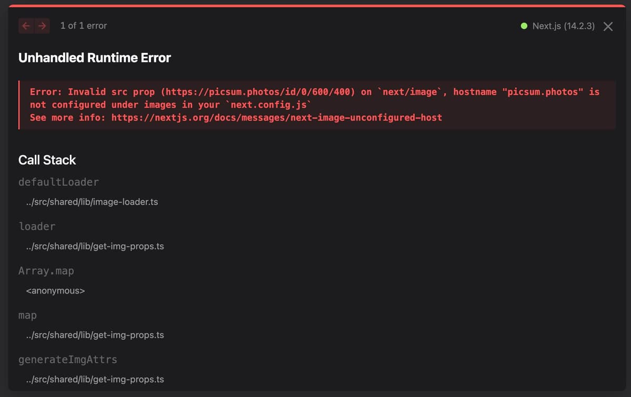Select the defaultLoader call stack frame
The width and height of the screenshot is (631, 397).
[58, 182]
